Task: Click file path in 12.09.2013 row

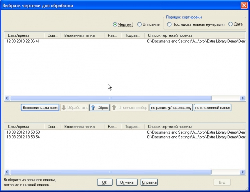Action: pyautogui.click(x=196, y=41)
